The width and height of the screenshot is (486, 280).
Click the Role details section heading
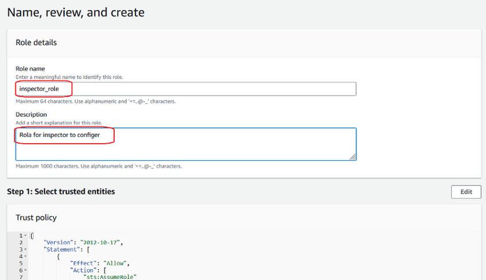(36, 42)
